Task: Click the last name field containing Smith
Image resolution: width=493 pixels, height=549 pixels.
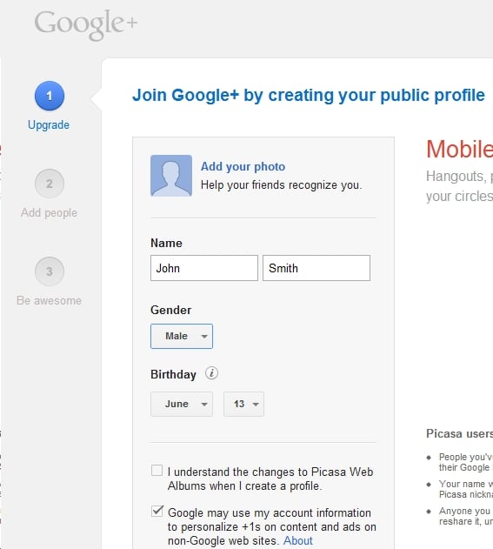Action: pos(316,268)
